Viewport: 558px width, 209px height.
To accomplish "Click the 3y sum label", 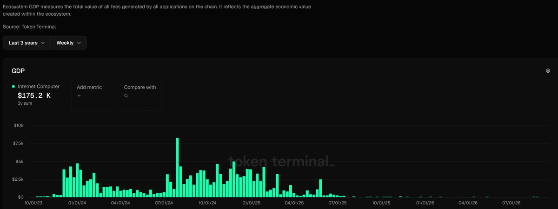I will pos(25,103).
